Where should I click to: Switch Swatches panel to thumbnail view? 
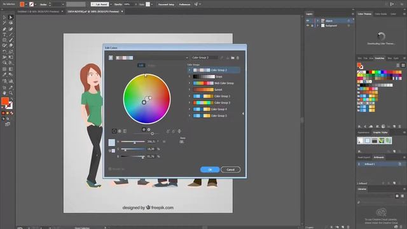point(403,65)
